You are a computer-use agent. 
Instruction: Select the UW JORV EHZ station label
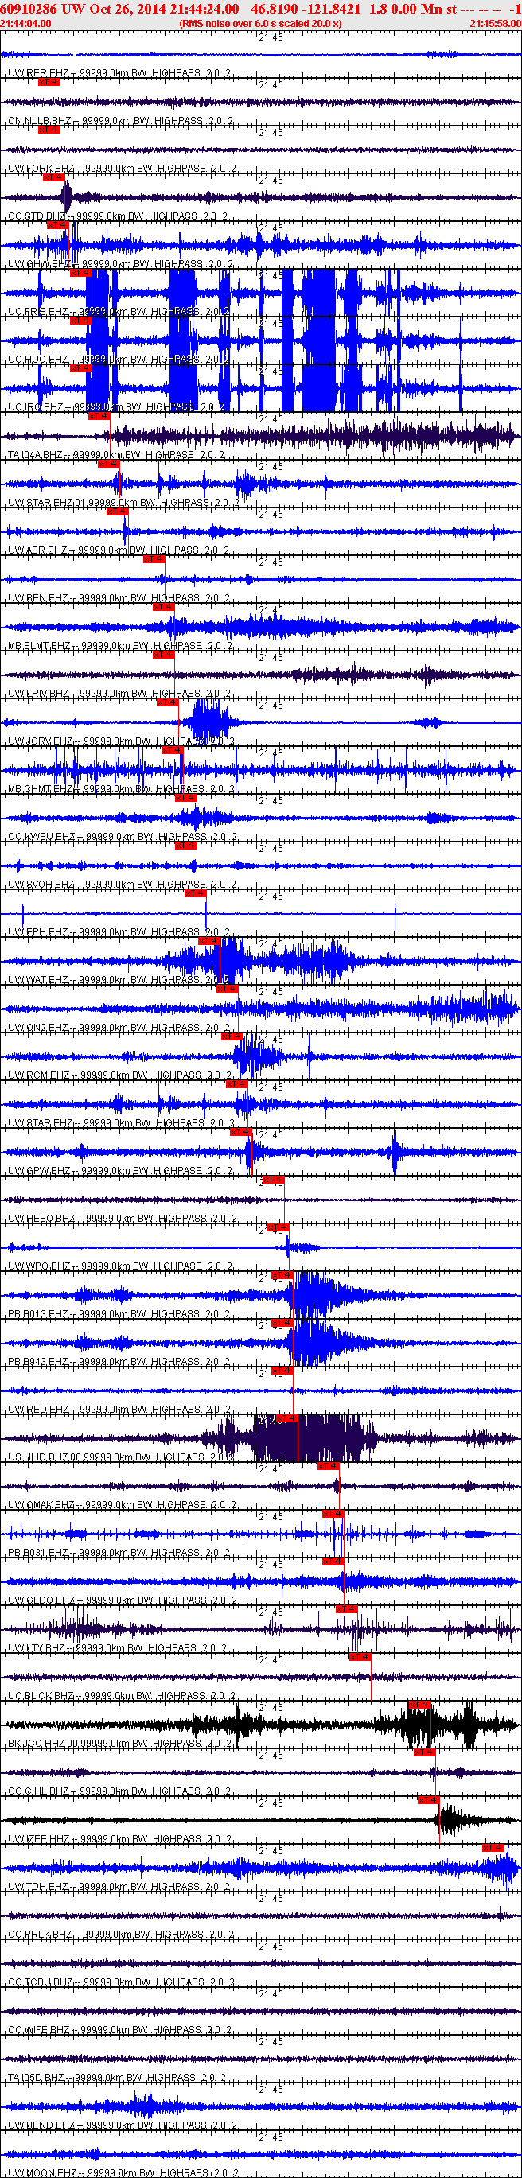(x=122, y=741)
